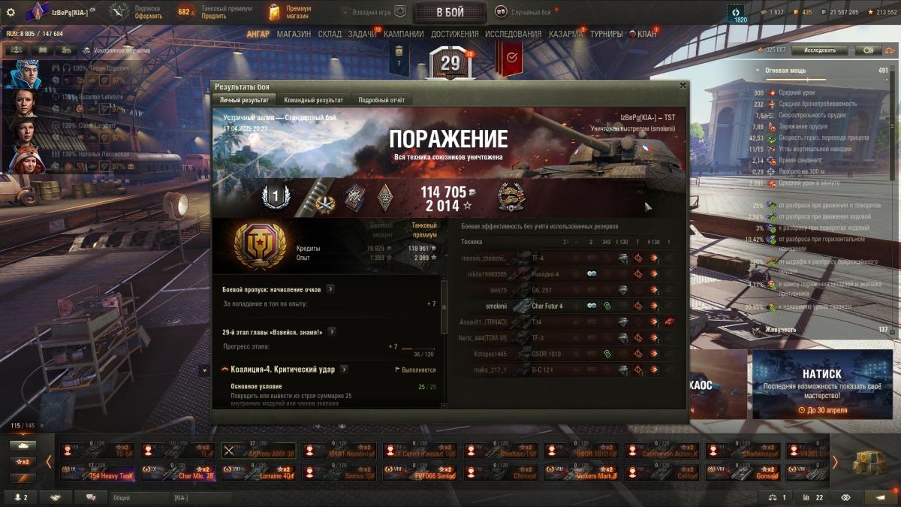
Task: Open player profile IzBePg[KIA-] badge
Action: tap(37, 12)
